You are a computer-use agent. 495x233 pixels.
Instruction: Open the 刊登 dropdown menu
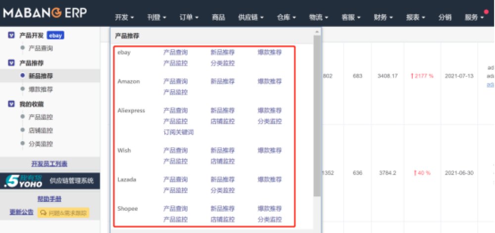(156, 18)
